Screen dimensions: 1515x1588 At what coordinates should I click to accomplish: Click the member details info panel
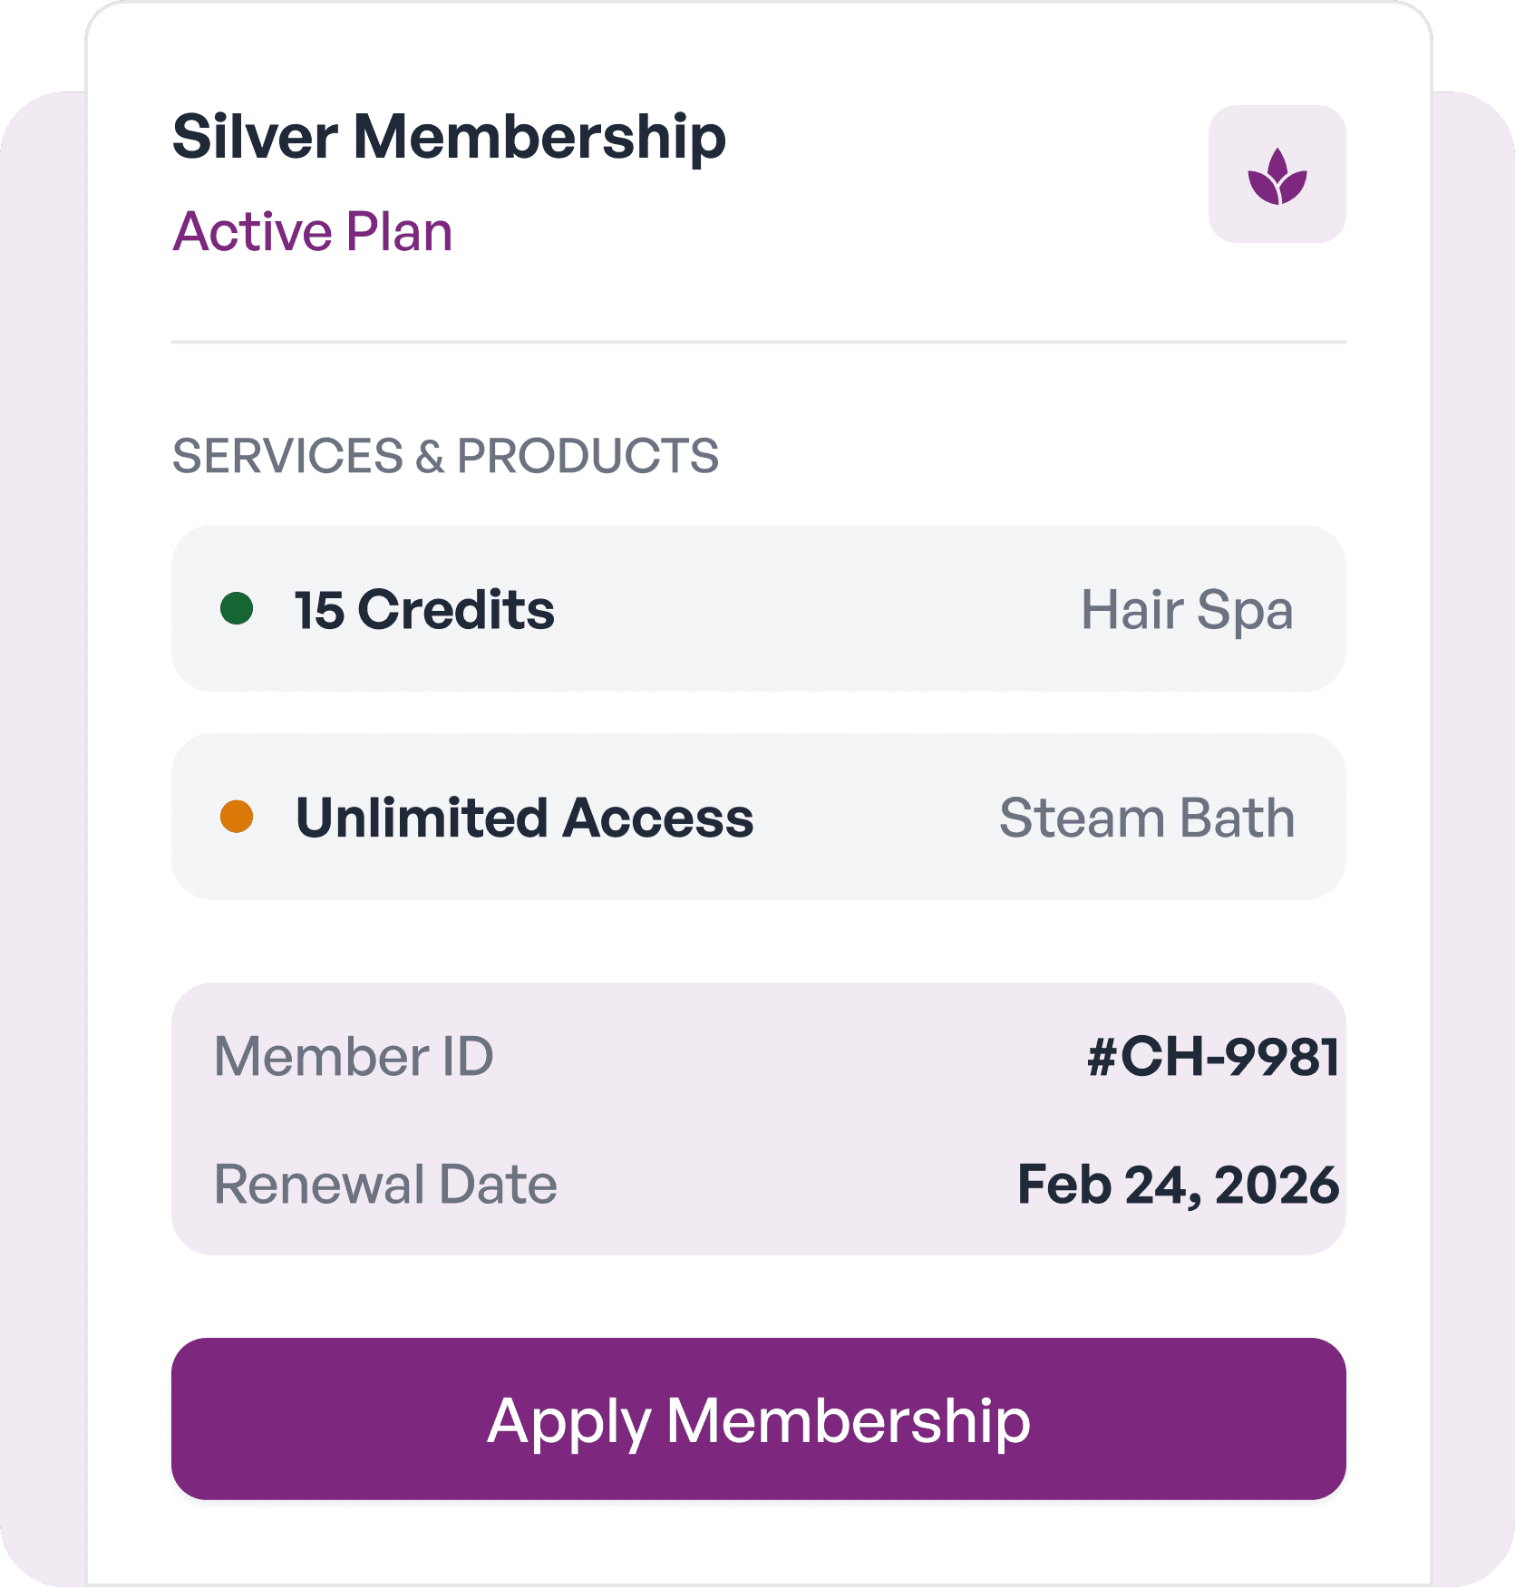point(758,1120)
